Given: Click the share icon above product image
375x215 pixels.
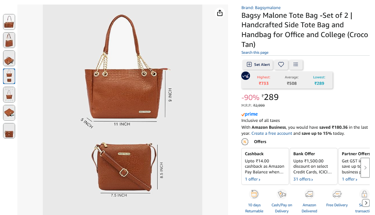Looking at the screenshot, I should coord(220,13).
